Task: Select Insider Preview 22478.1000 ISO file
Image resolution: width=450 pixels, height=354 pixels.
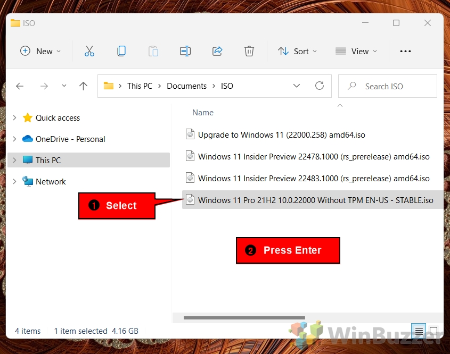Action: 314,157
